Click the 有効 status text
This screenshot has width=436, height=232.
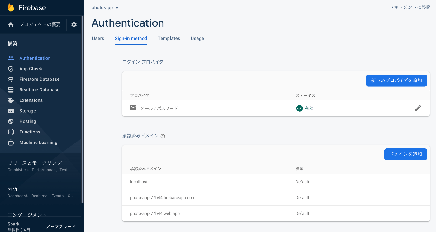(309, 108)
